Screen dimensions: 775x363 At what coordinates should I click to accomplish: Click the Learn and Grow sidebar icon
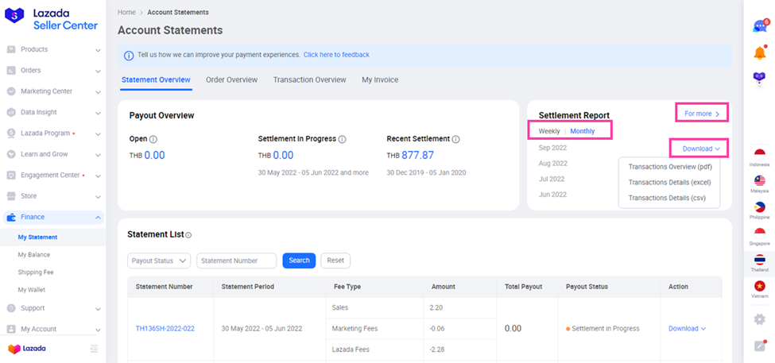[11, 154]
